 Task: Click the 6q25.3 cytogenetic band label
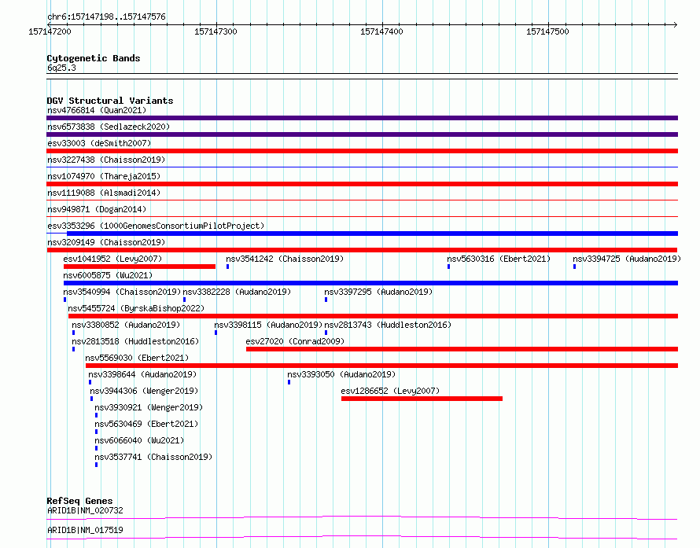pyautogui.click(x=61, y=68)
